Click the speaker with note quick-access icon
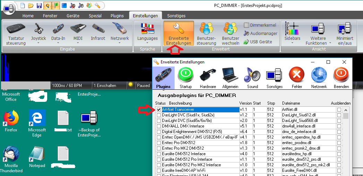 [81, 5]
